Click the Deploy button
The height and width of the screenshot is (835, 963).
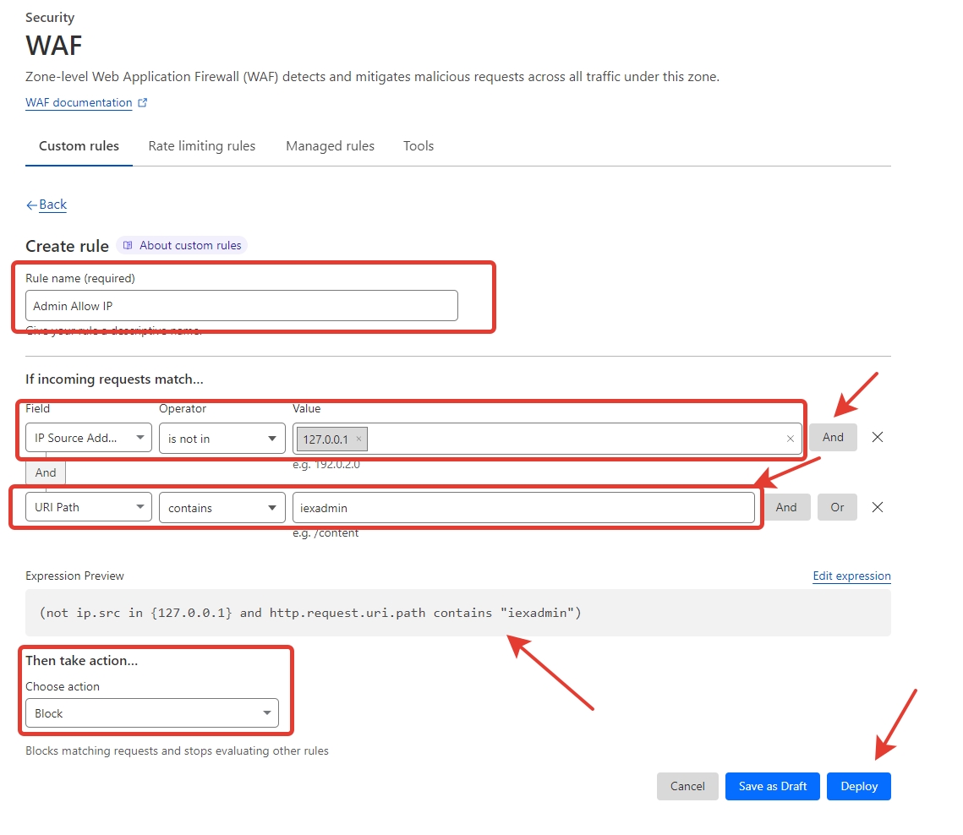858,786
